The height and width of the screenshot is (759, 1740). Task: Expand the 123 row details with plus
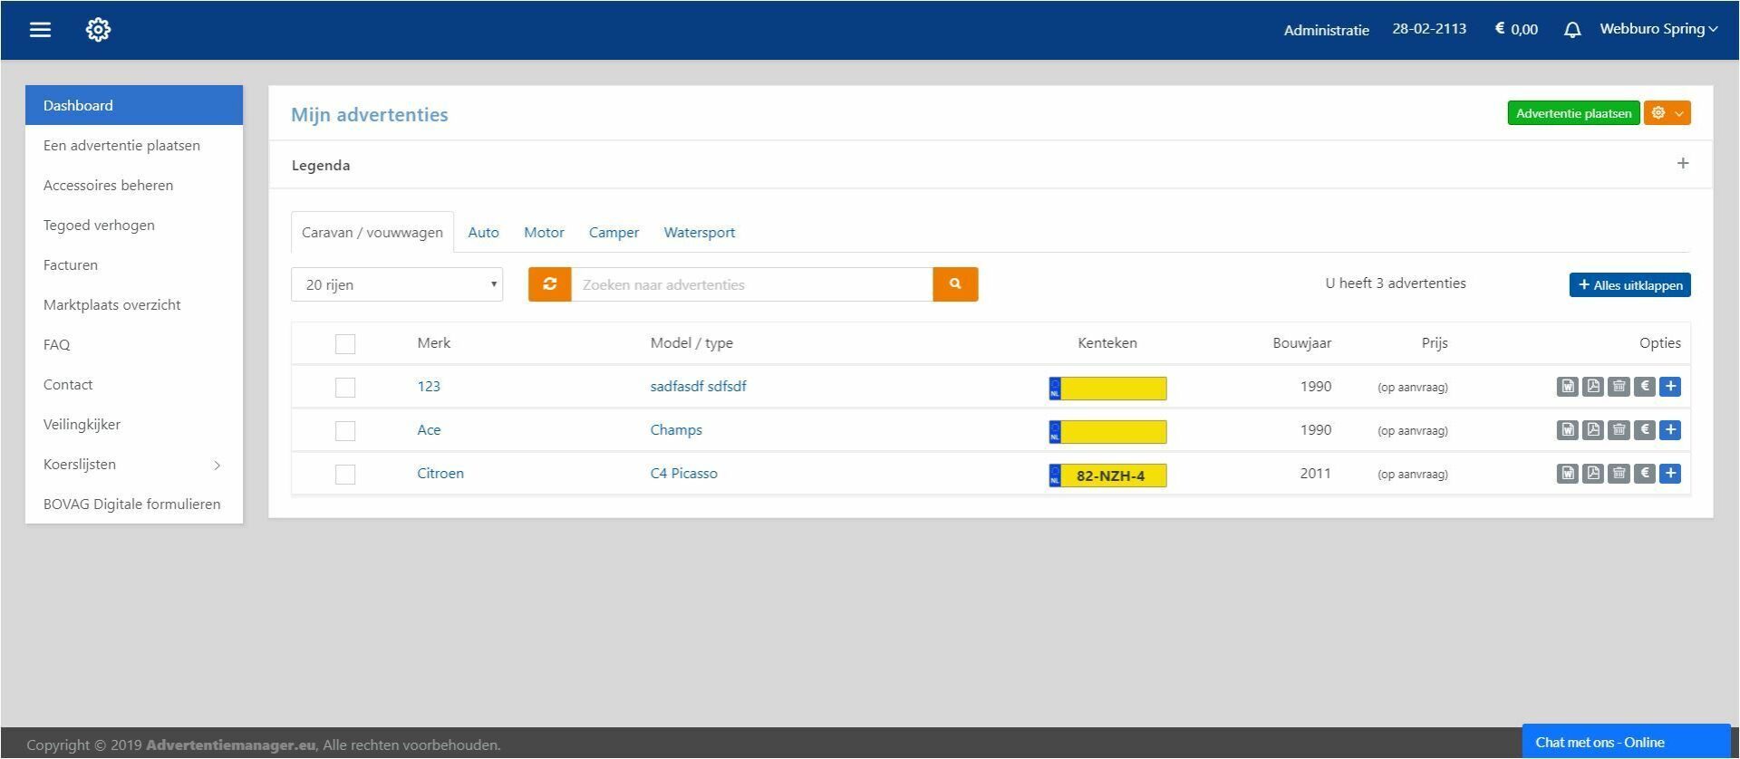pos(1670,387)
